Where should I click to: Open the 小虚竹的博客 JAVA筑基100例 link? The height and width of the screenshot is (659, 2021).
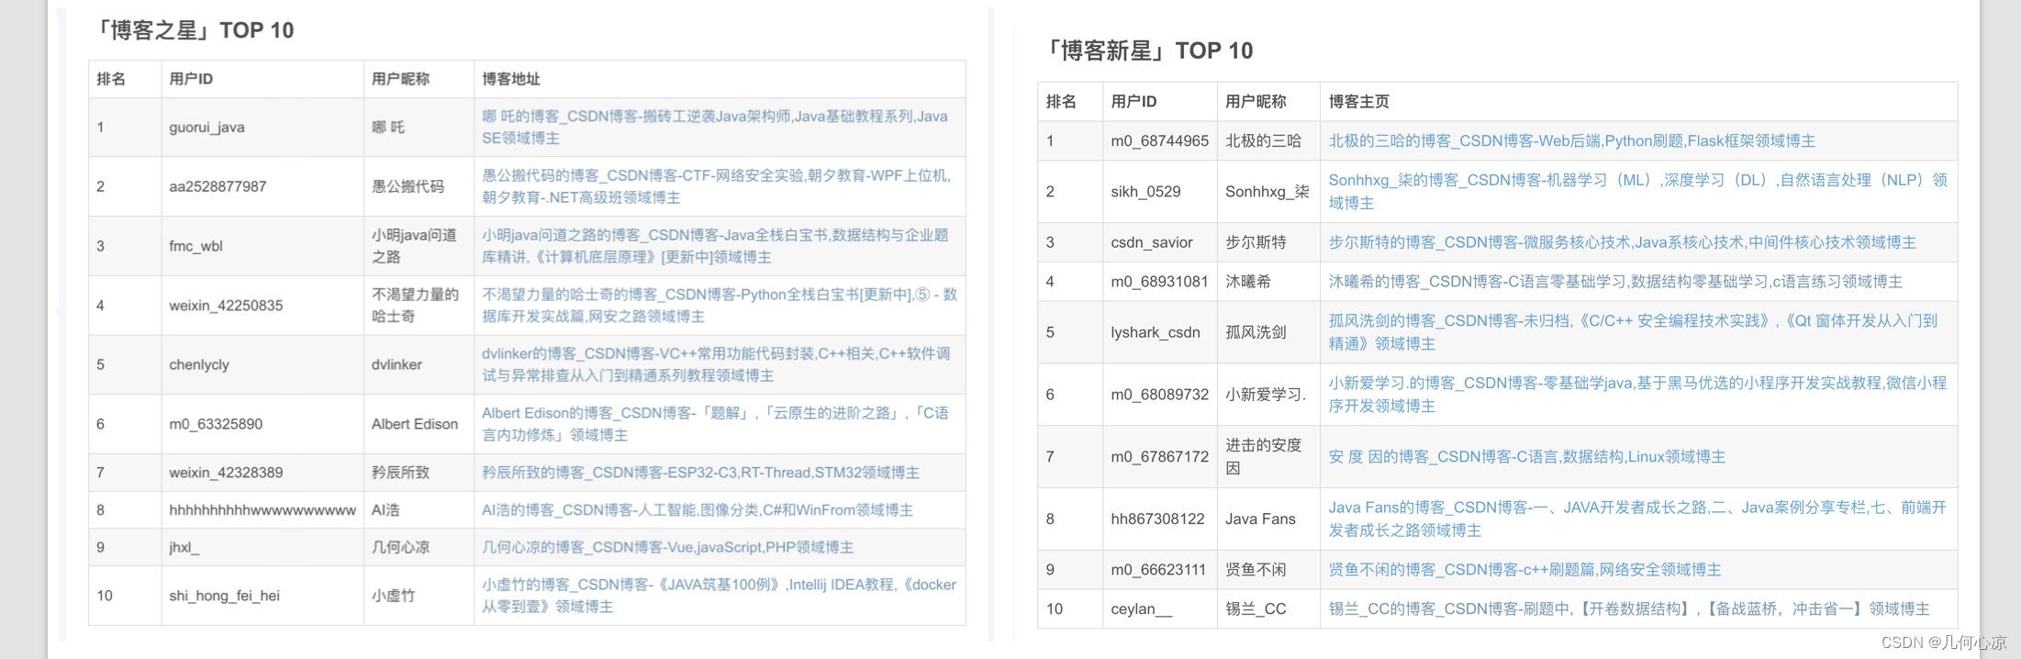[719, 596]
